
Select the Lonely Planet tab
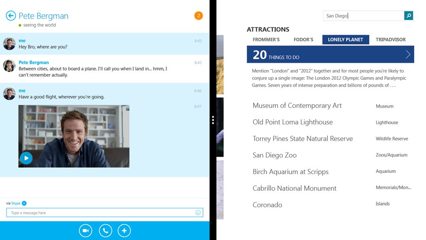(346, 40)
